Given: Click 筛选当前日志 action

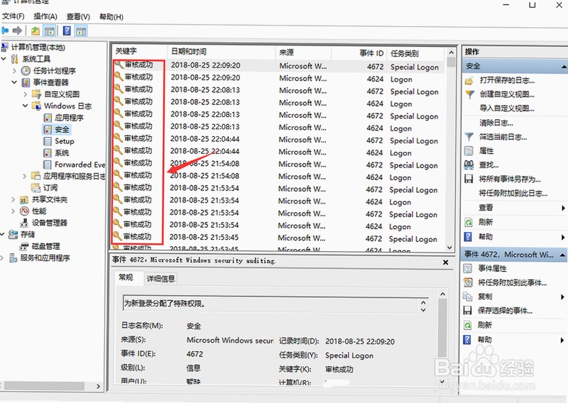Looking at the screenshot, I should click(503, 137).
